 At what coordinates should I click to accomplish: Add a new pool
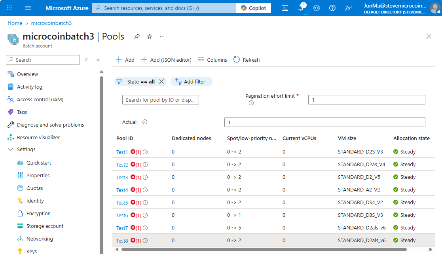[x=125, y=60]
